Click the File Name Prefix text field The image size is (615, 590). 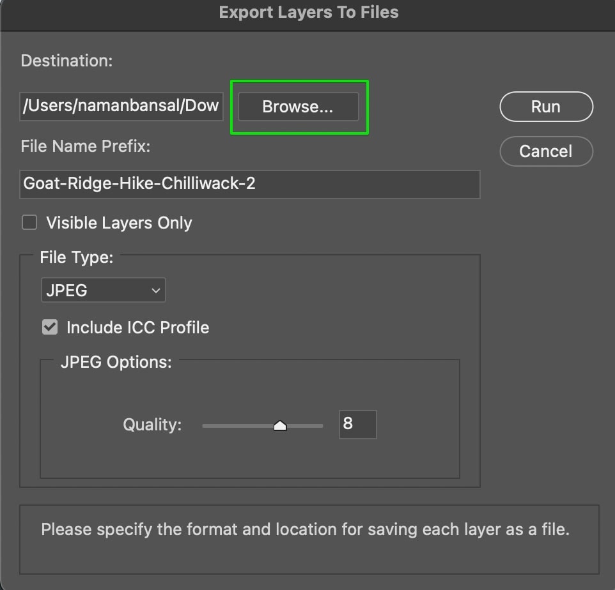coord(250,184)
